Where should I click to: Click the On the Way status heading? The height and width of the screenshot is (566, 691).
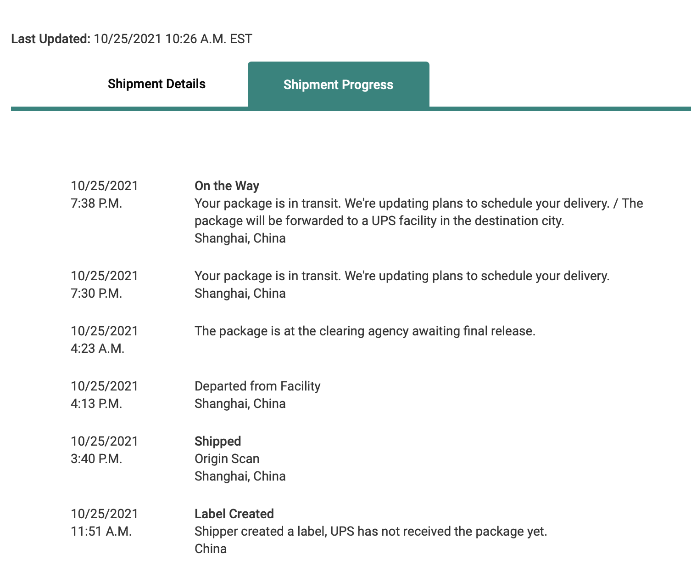pyautogui.click(x=227, y=186)
